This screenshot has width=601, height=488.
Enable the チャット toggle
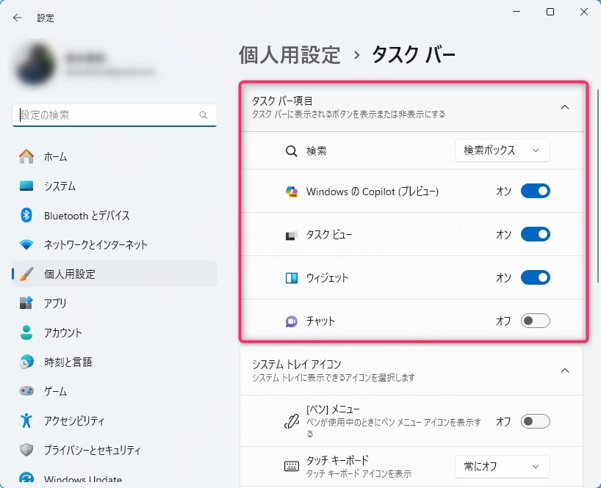point(535,321)
